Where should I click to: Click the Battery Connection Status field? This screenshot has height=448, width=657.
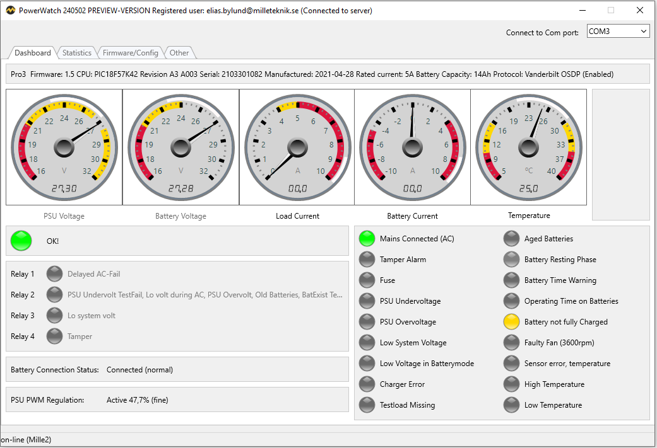pyautogui.click(x=177, y=370)
